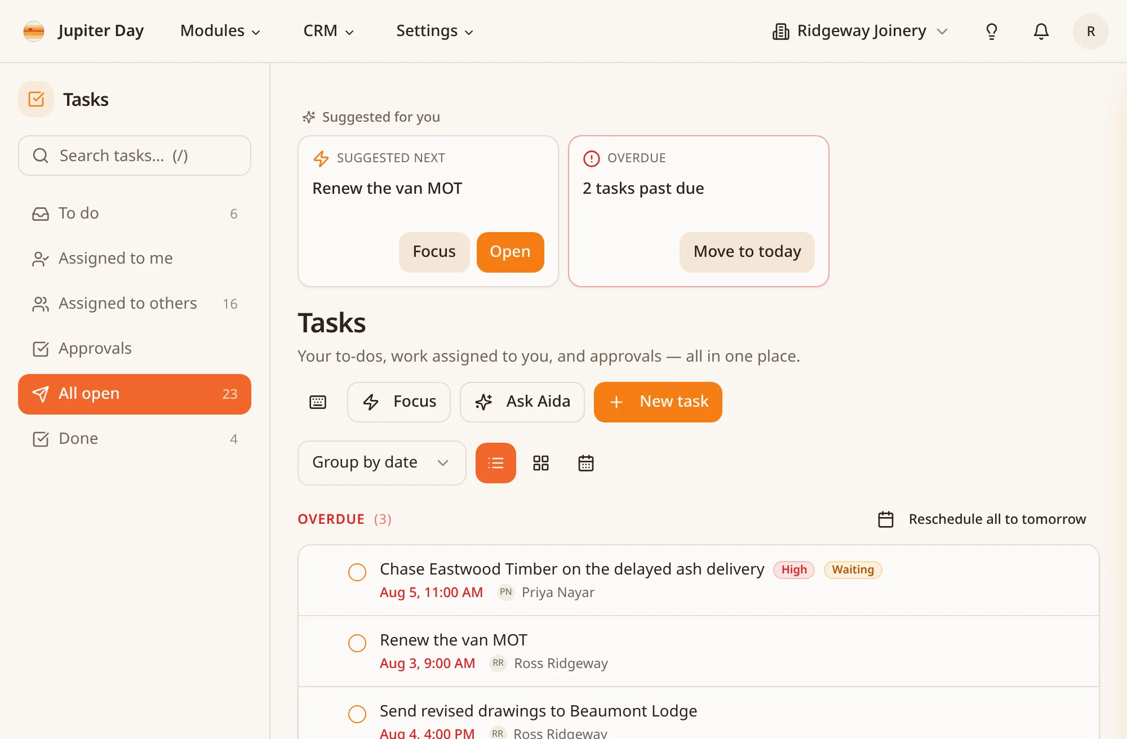Open the Group by date dropdown

pos(382,463)
